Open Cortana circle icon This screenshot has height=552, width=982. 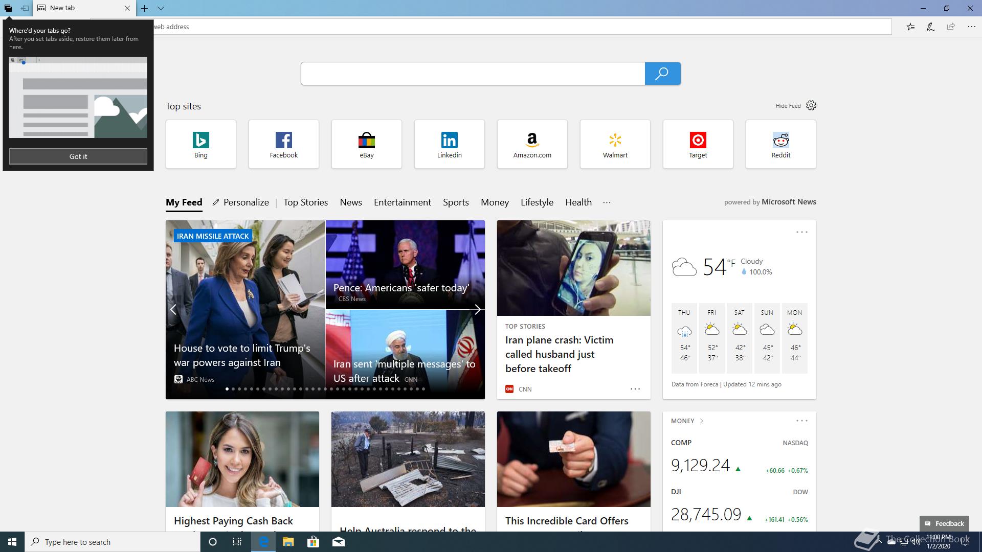[213, 542]
